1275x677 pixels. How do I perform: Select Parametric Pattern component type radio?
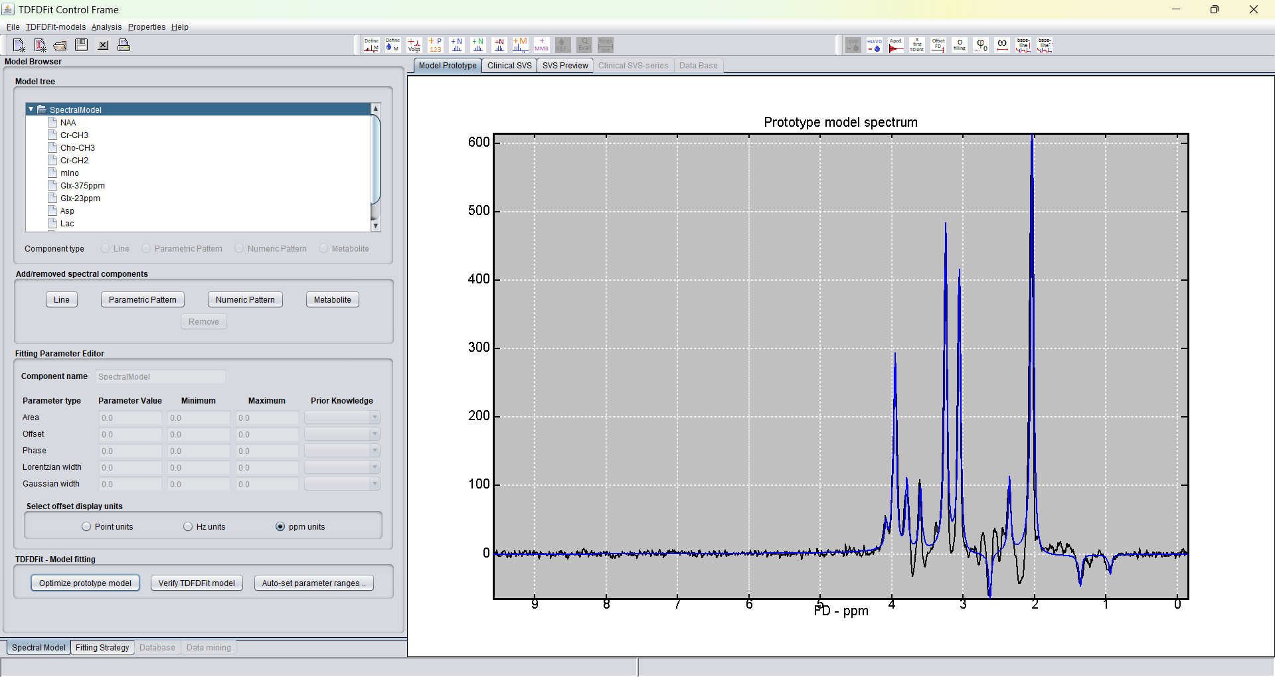coord(146,248)
